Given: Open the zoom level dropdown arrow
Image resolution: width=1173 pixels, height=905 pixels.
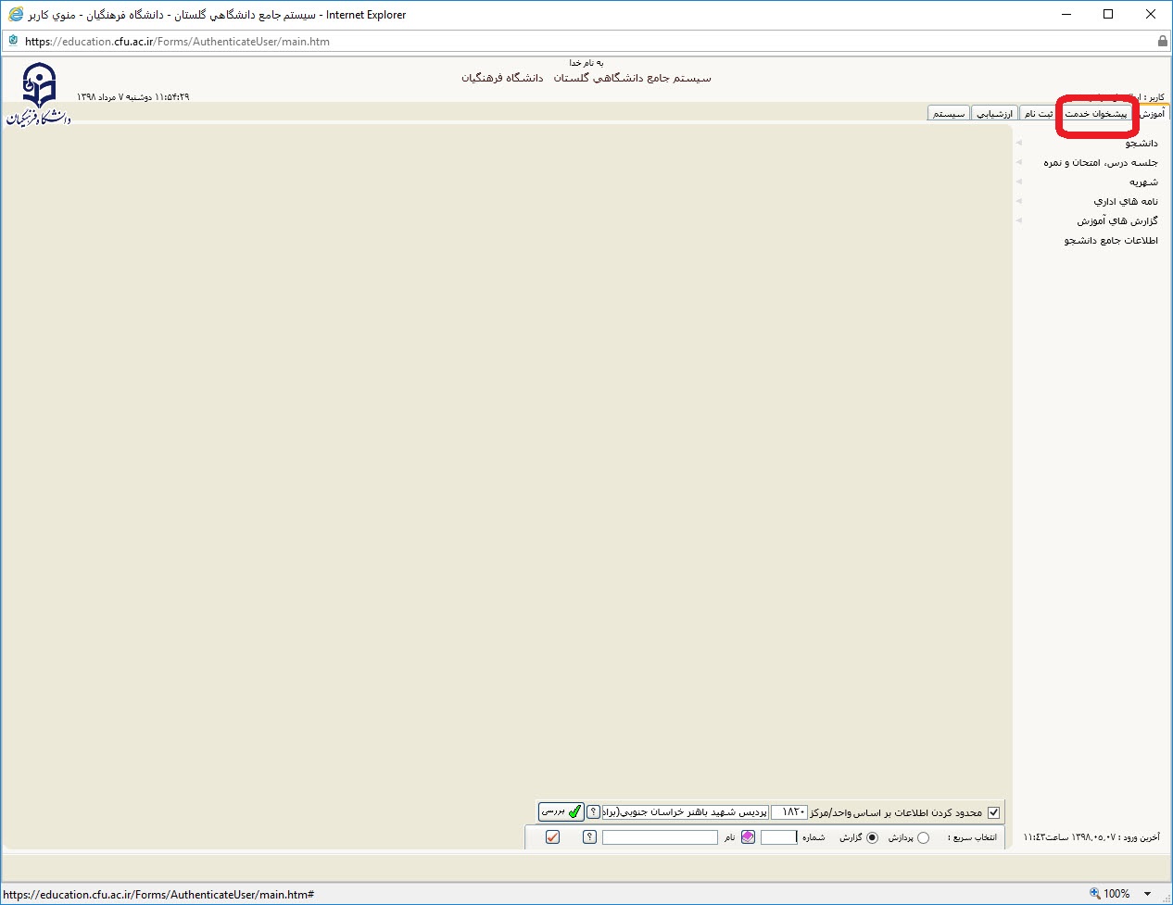Looking at the screenshot, I should click(x=1148, y=894).
